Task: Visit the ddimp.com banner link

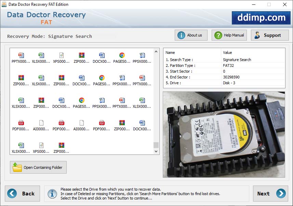Action: tap(261, 18)
